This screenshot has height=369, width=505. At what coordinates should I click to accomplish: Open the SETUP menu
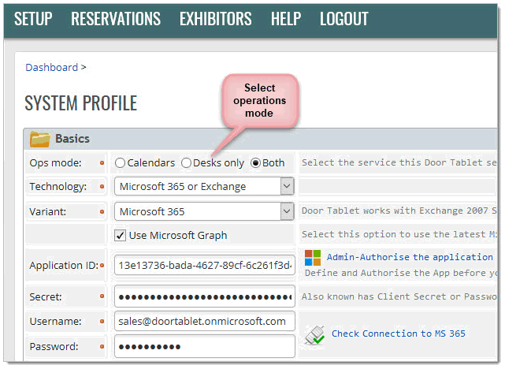[33, 19]
